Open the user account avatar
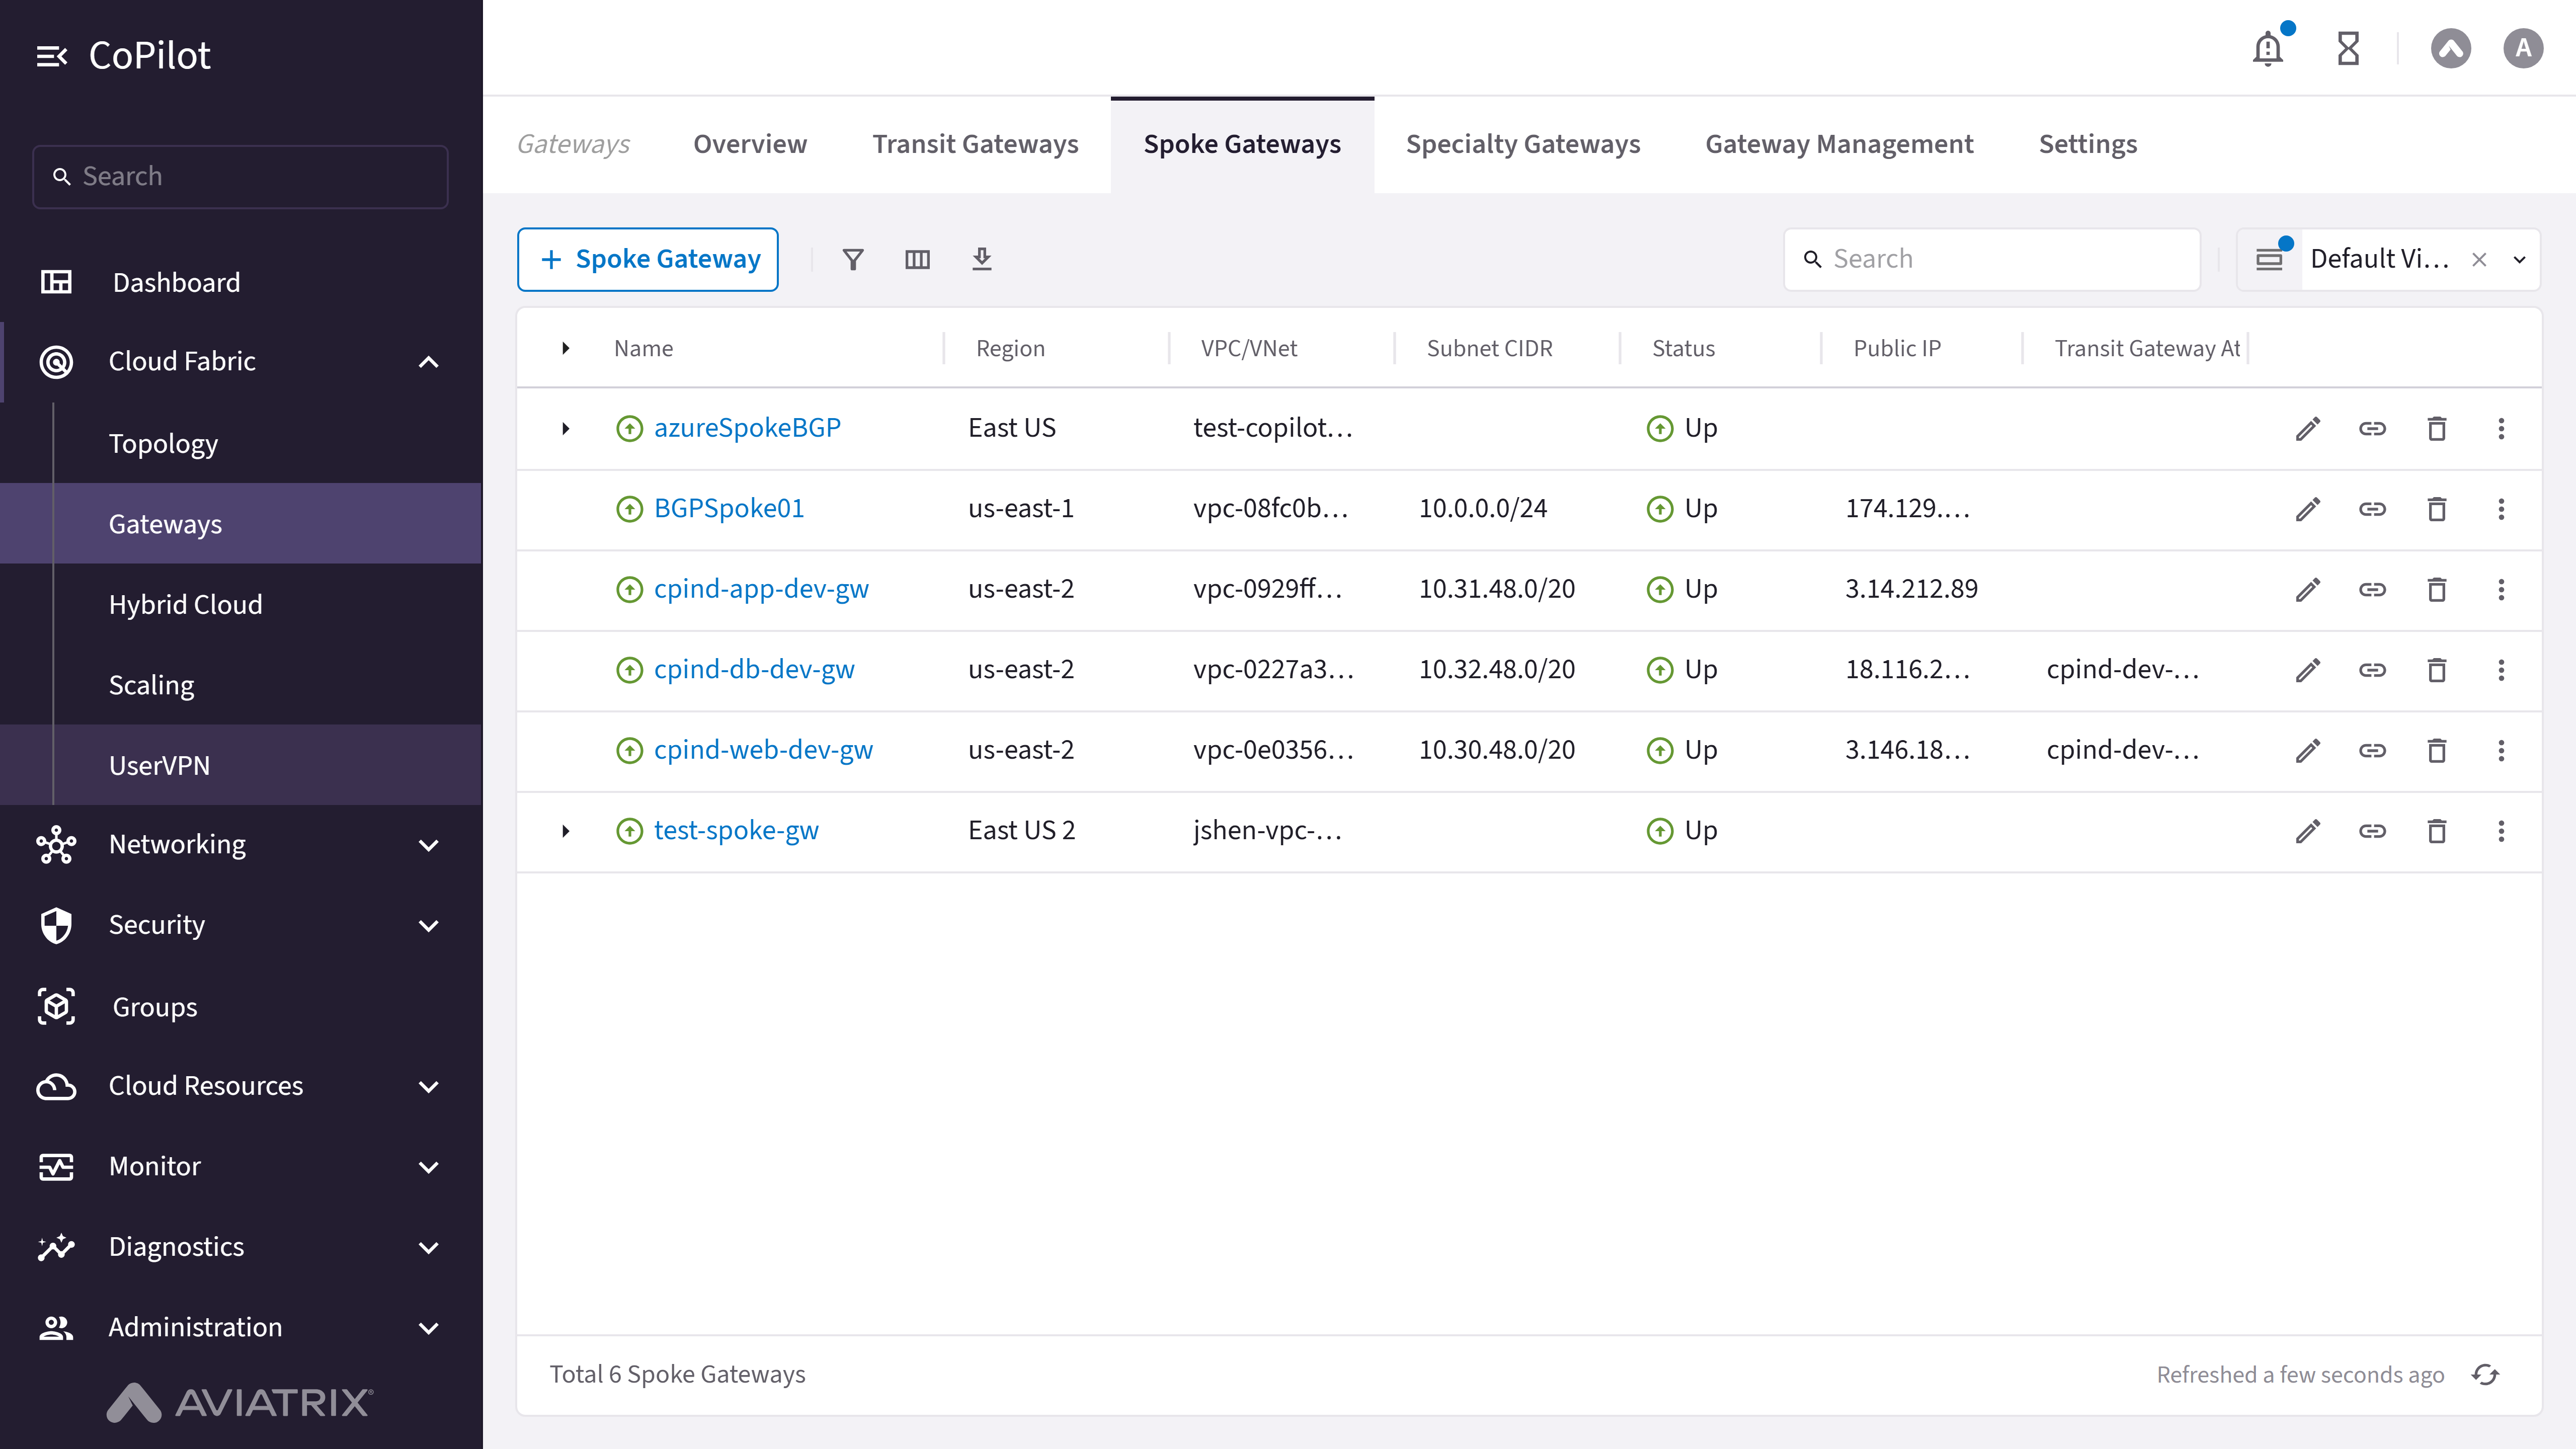This screenshot has height=1449, width=2576. pyautogui.click(x=2523, y=48)
